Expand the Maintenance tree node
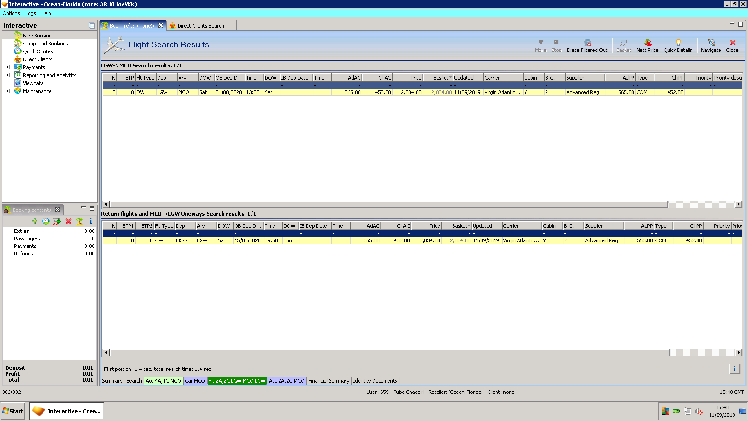748x421 pixels. pos(7,91)
